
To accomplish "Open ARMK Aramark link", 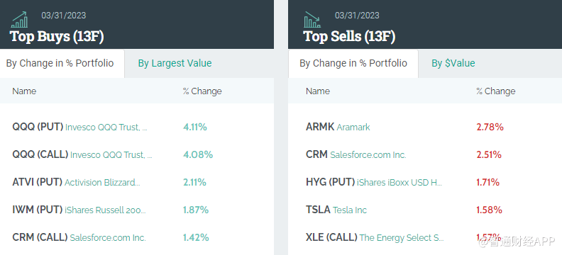I will [x=338, y=127].
